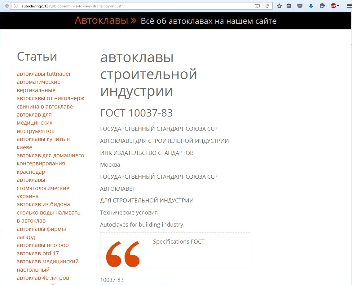The image size is (352, 285).
Task: Open the Firefox hamburger menu
Action: click(349, 6)
